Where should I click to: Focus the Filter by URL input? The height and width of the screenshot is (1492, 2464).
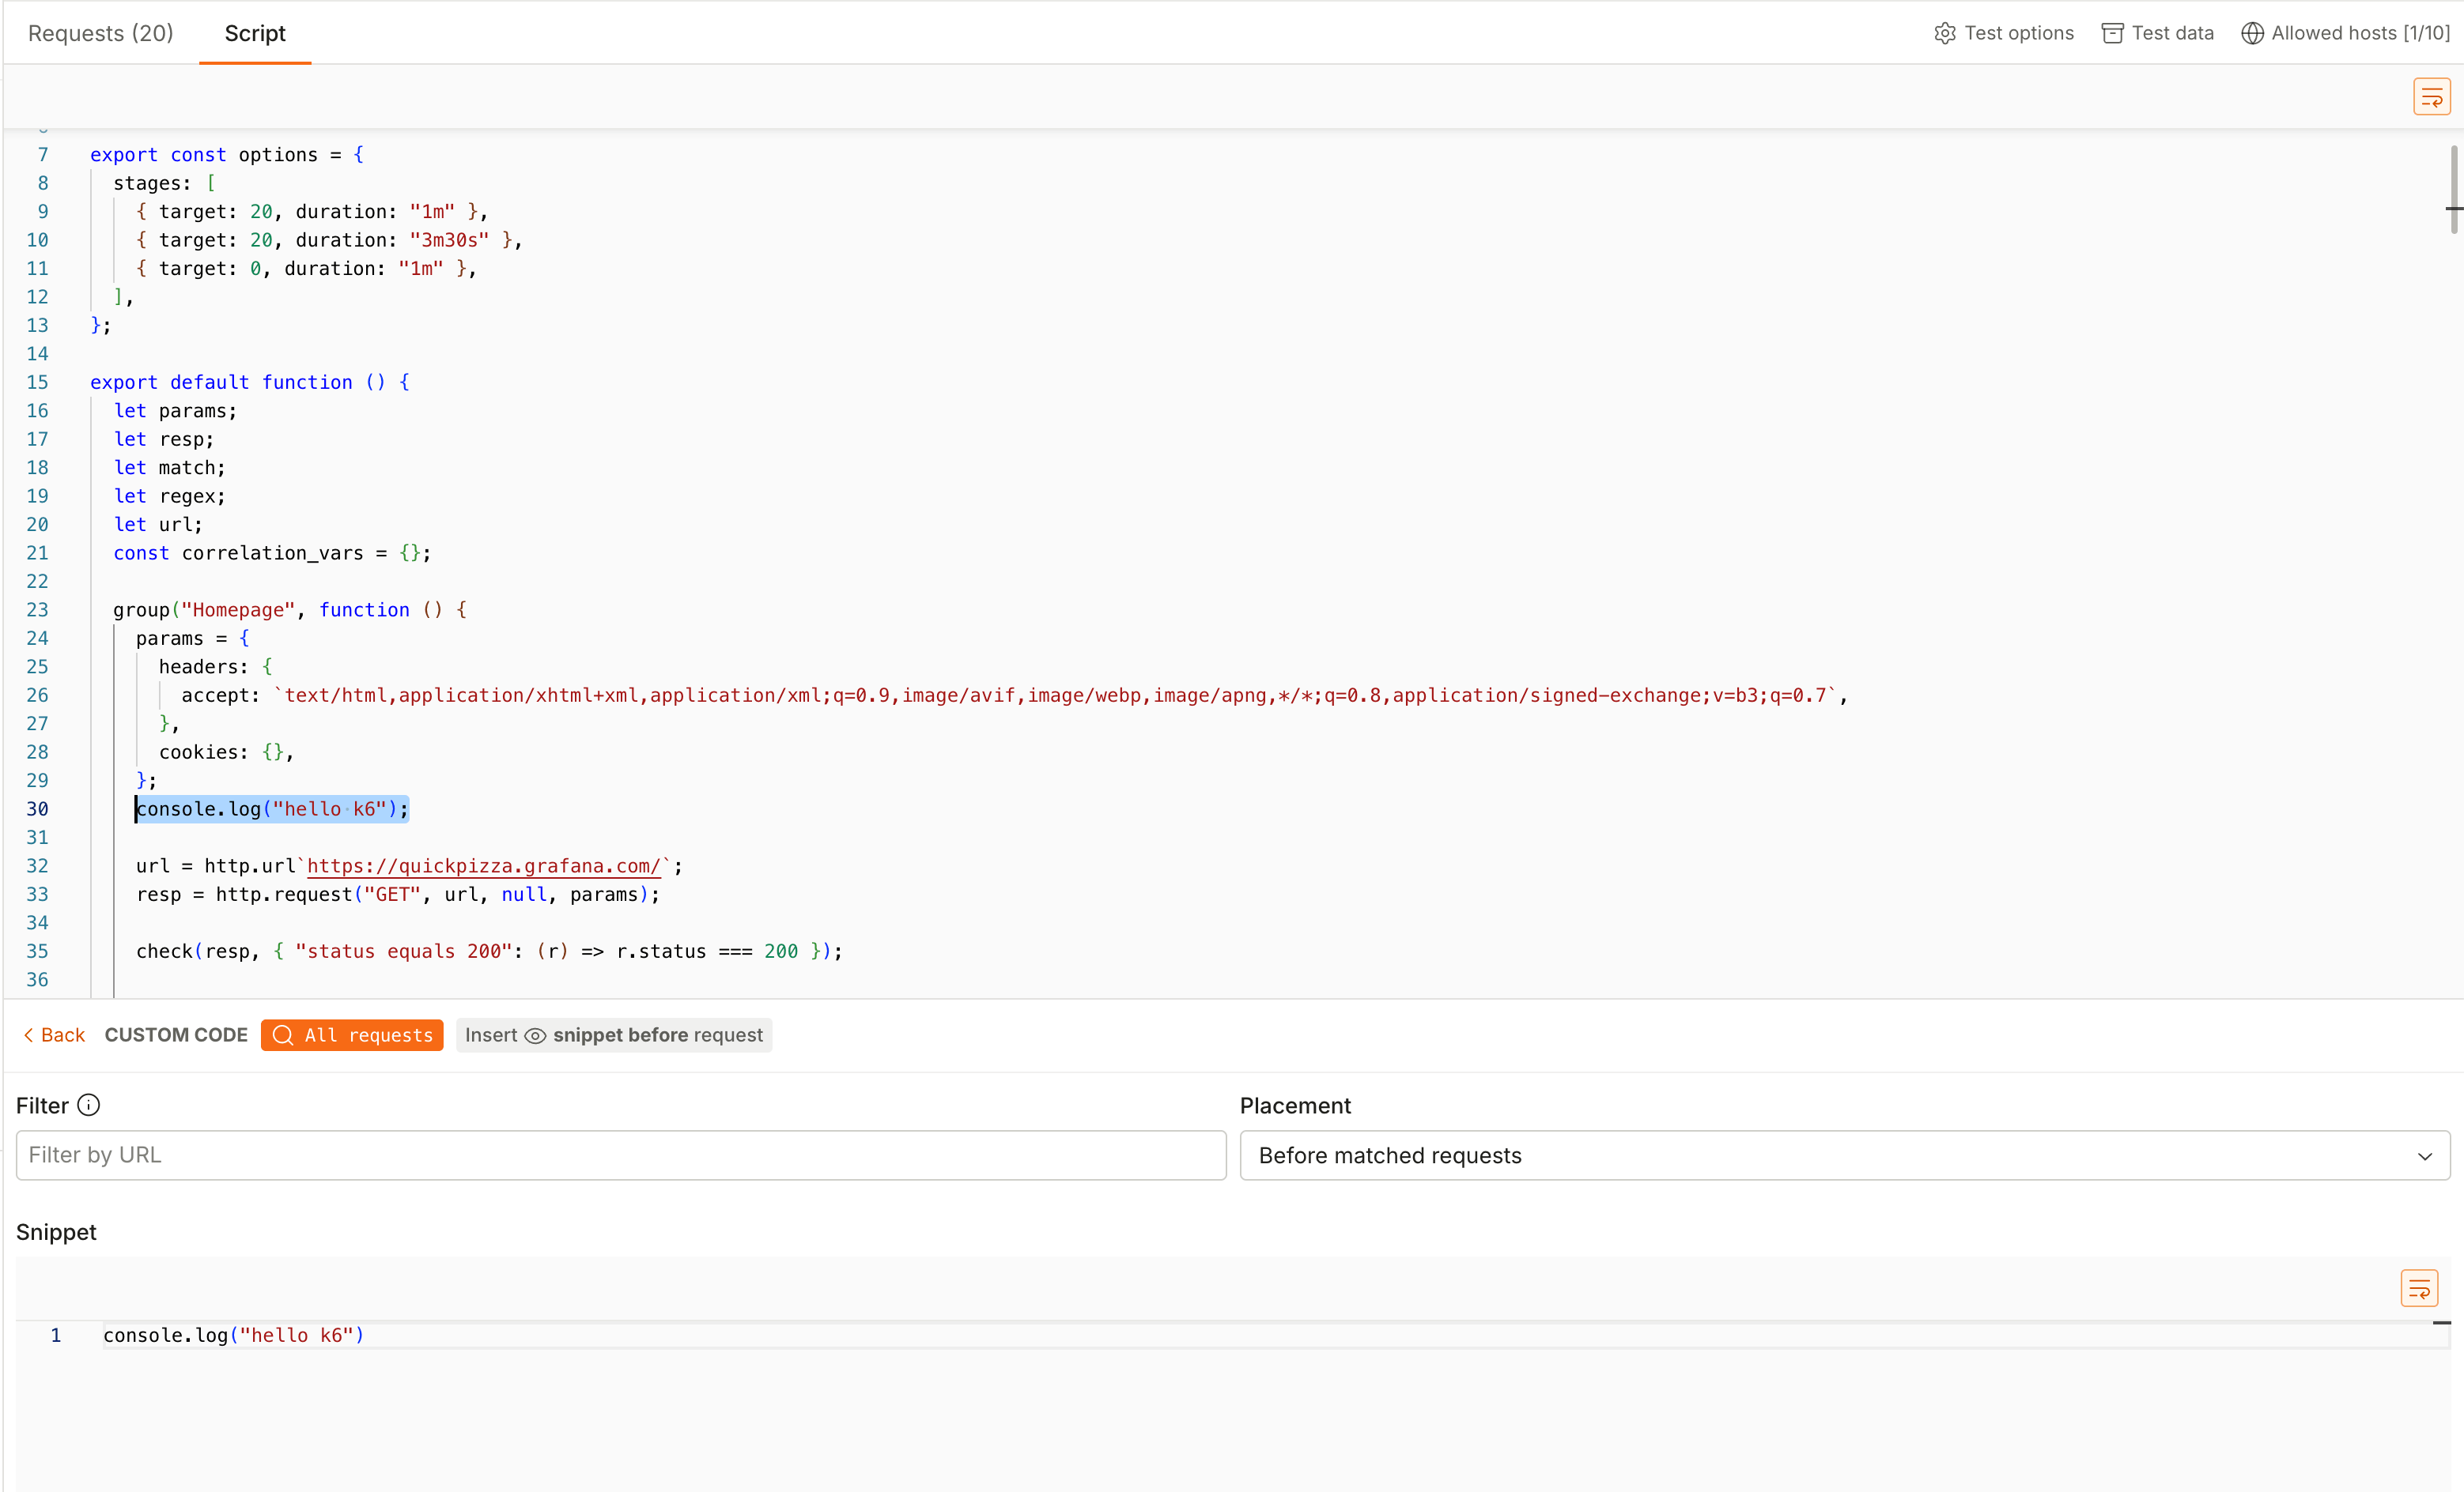621,1155
